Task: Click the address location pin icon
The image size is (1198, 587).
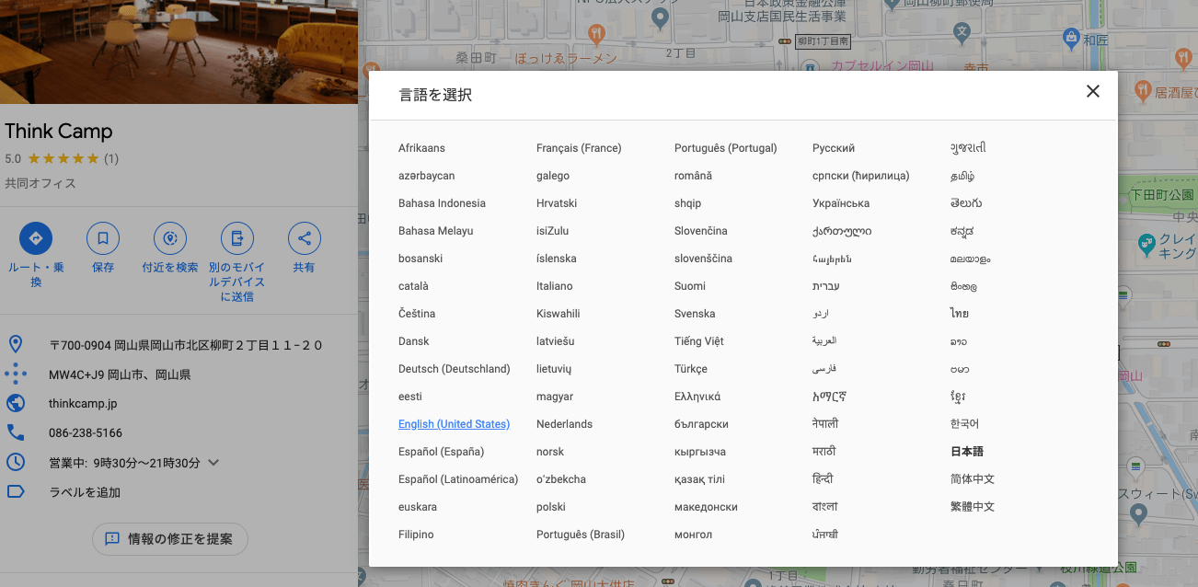Action: coord(16,345)
